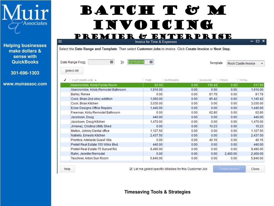The width and height of the screenshot is (274, 206).
Task: Select Natiello, Ernesto:Kitchen row
Action: (x=162, y=135)
